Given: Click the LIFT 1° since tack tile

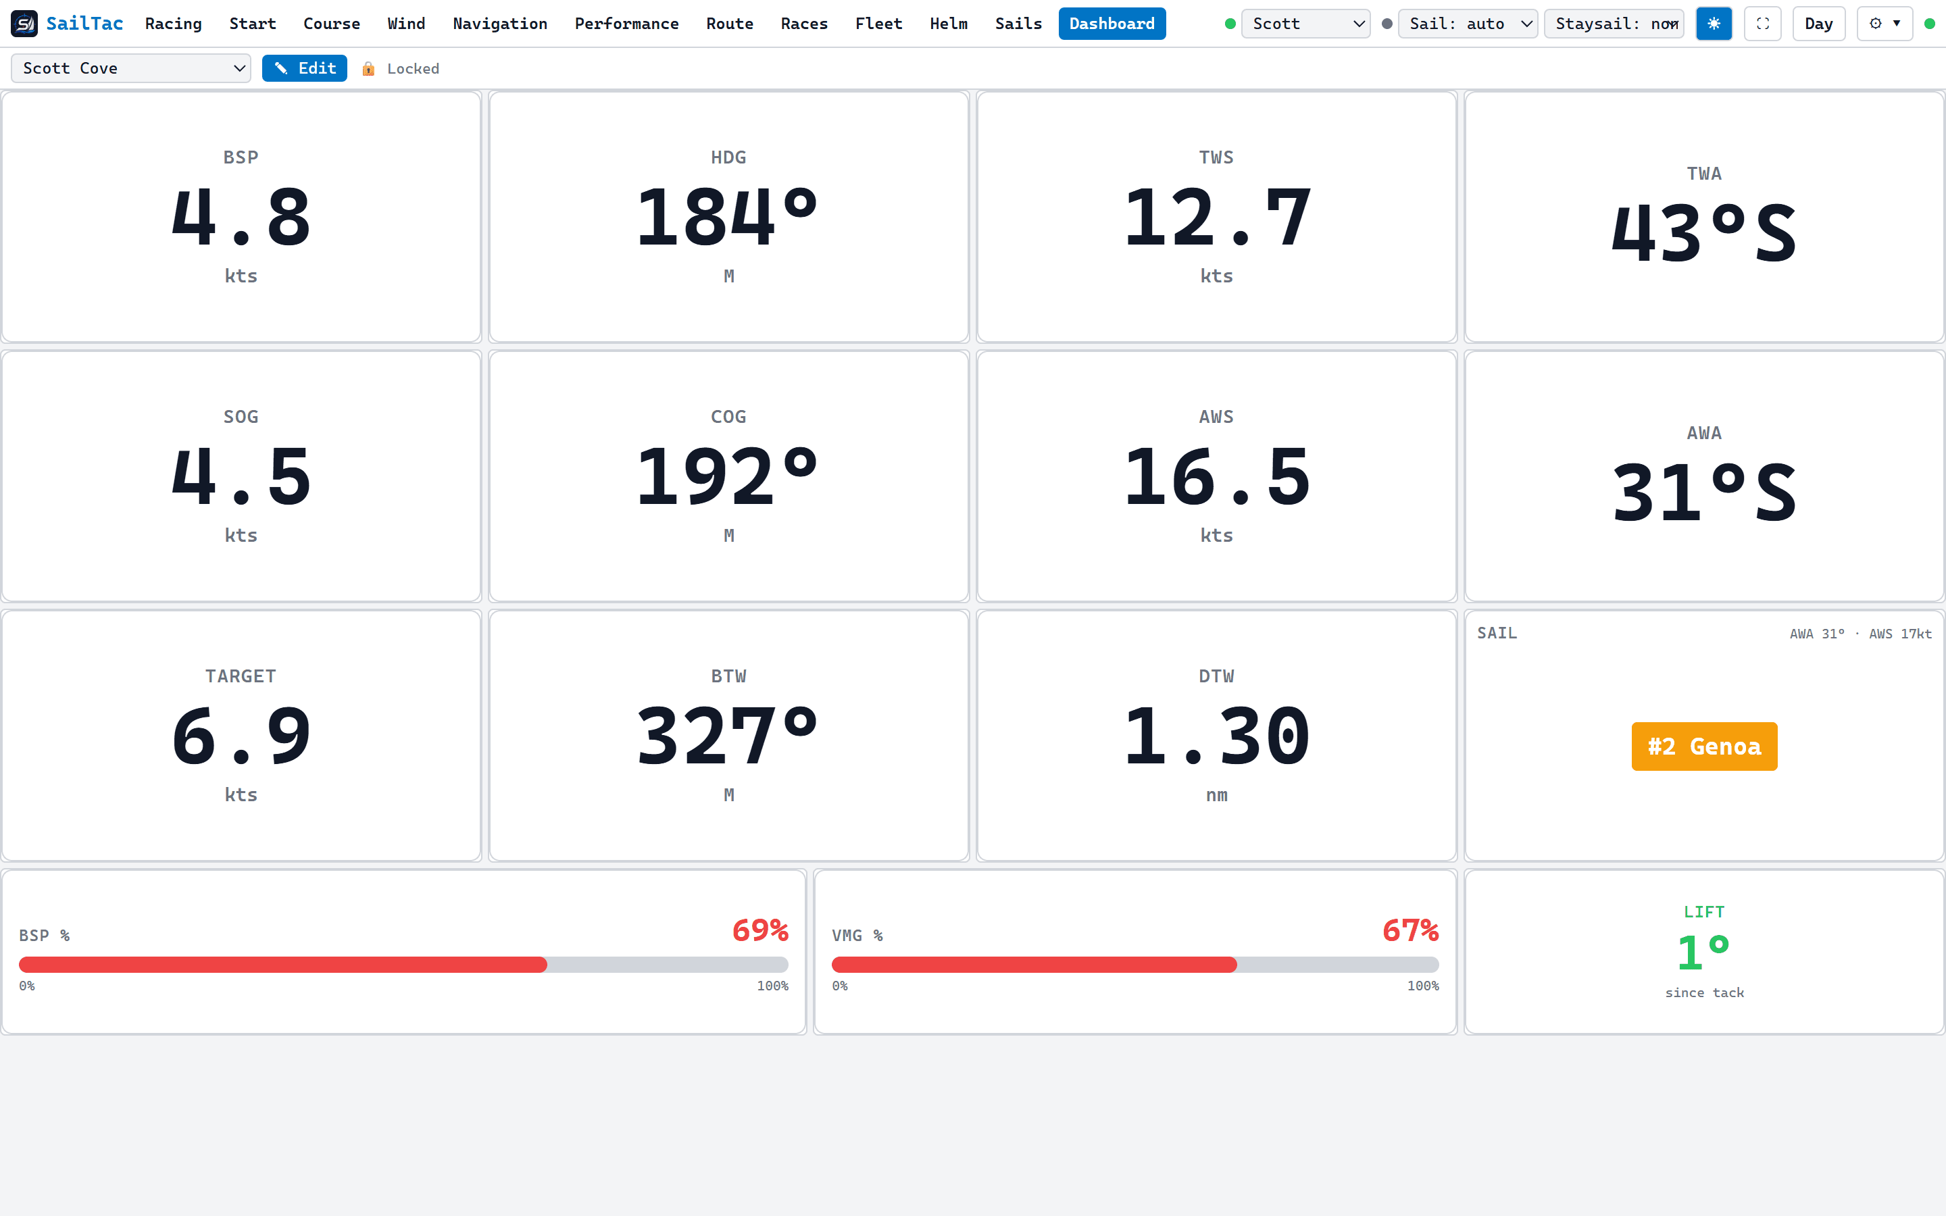Looking at the screenshot, I should click(1704, 953).
